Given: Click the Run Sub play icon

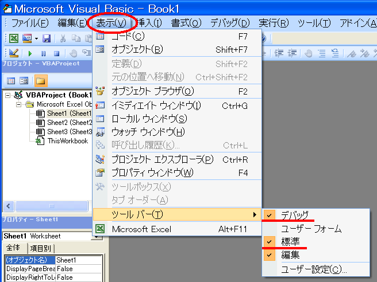Looking at the screenshot, I should click(30, 53).
